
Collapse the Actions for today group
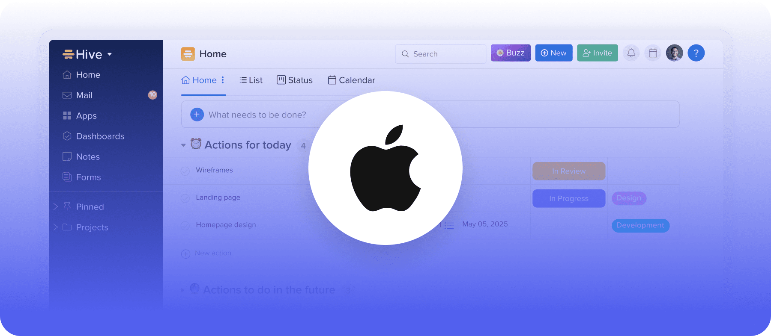coord(183,145)
